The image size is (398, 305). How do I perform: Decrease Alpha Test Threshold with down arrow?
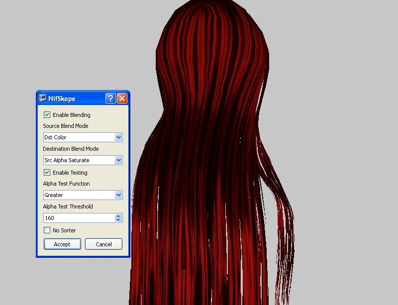pos(118,220)
